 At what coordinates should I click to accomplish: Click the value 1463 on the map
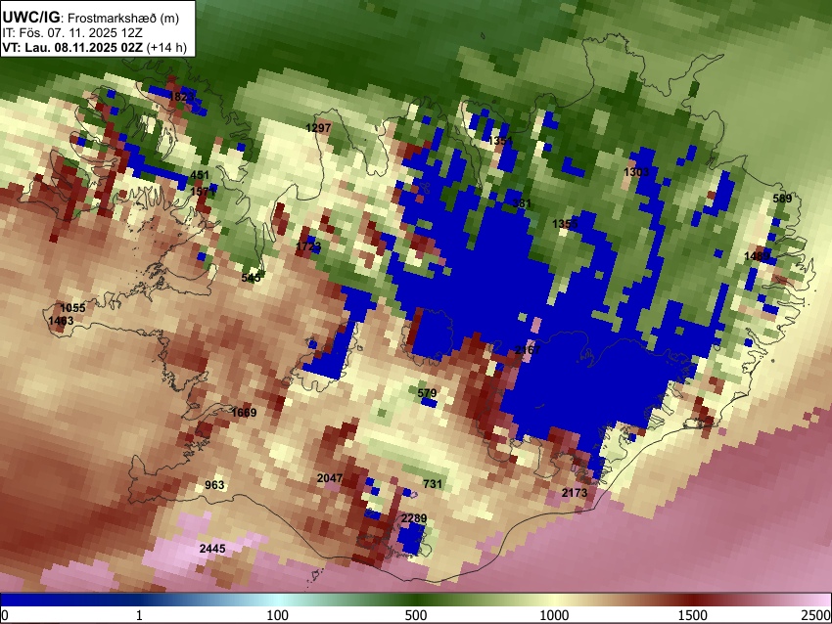61,321
